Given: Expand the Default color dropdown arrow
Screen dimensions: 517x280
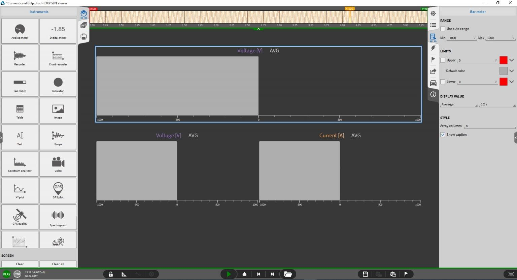Looking at the screenshot, I should [512, 71].
